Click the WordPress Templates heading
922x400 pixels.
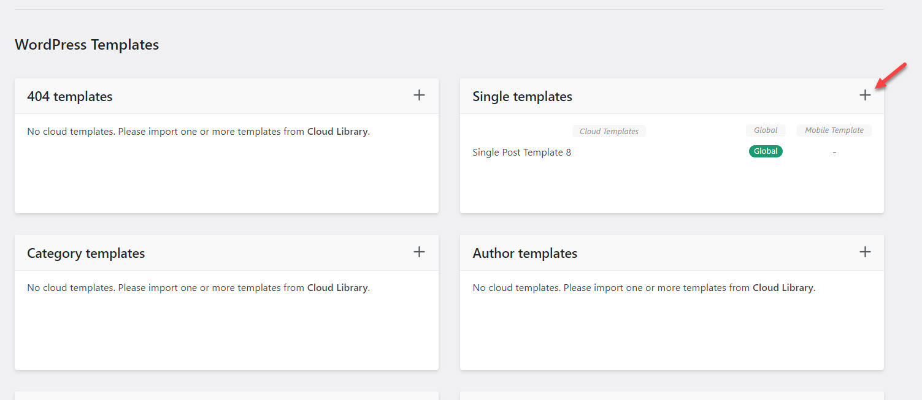[87, 45]
